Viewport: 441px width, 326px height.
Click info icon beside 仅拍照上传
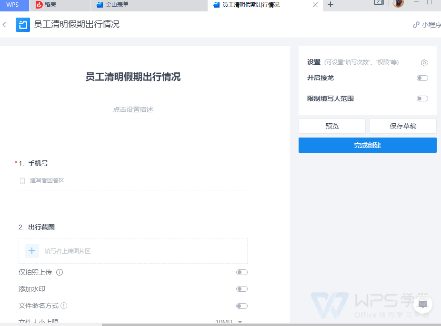coord(60,272)
